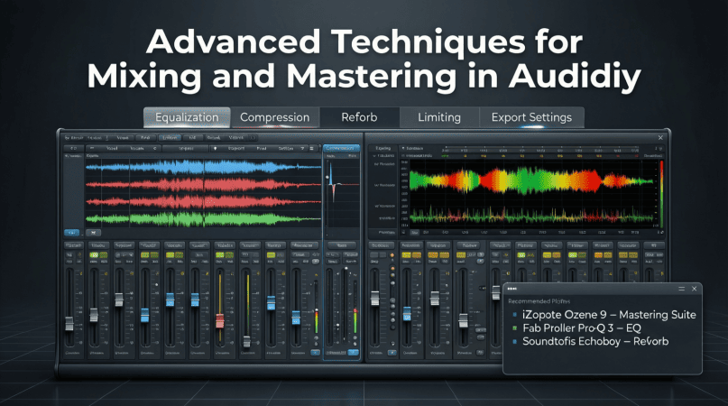Open the Compression tab
Image resolution: width=728 pixels, height=406 pixels.
tap(274, 117)
